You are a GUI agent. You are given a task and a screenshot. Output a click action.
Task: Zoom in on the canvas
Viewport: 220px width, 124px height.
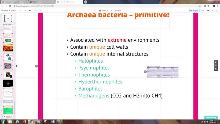point(216,66)
